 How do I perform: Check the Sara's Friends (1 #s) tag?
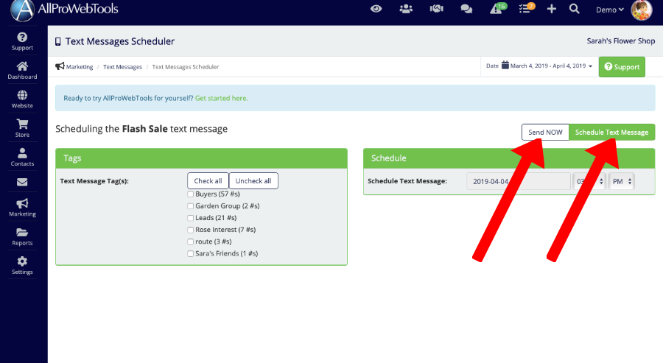coord(190,253)
